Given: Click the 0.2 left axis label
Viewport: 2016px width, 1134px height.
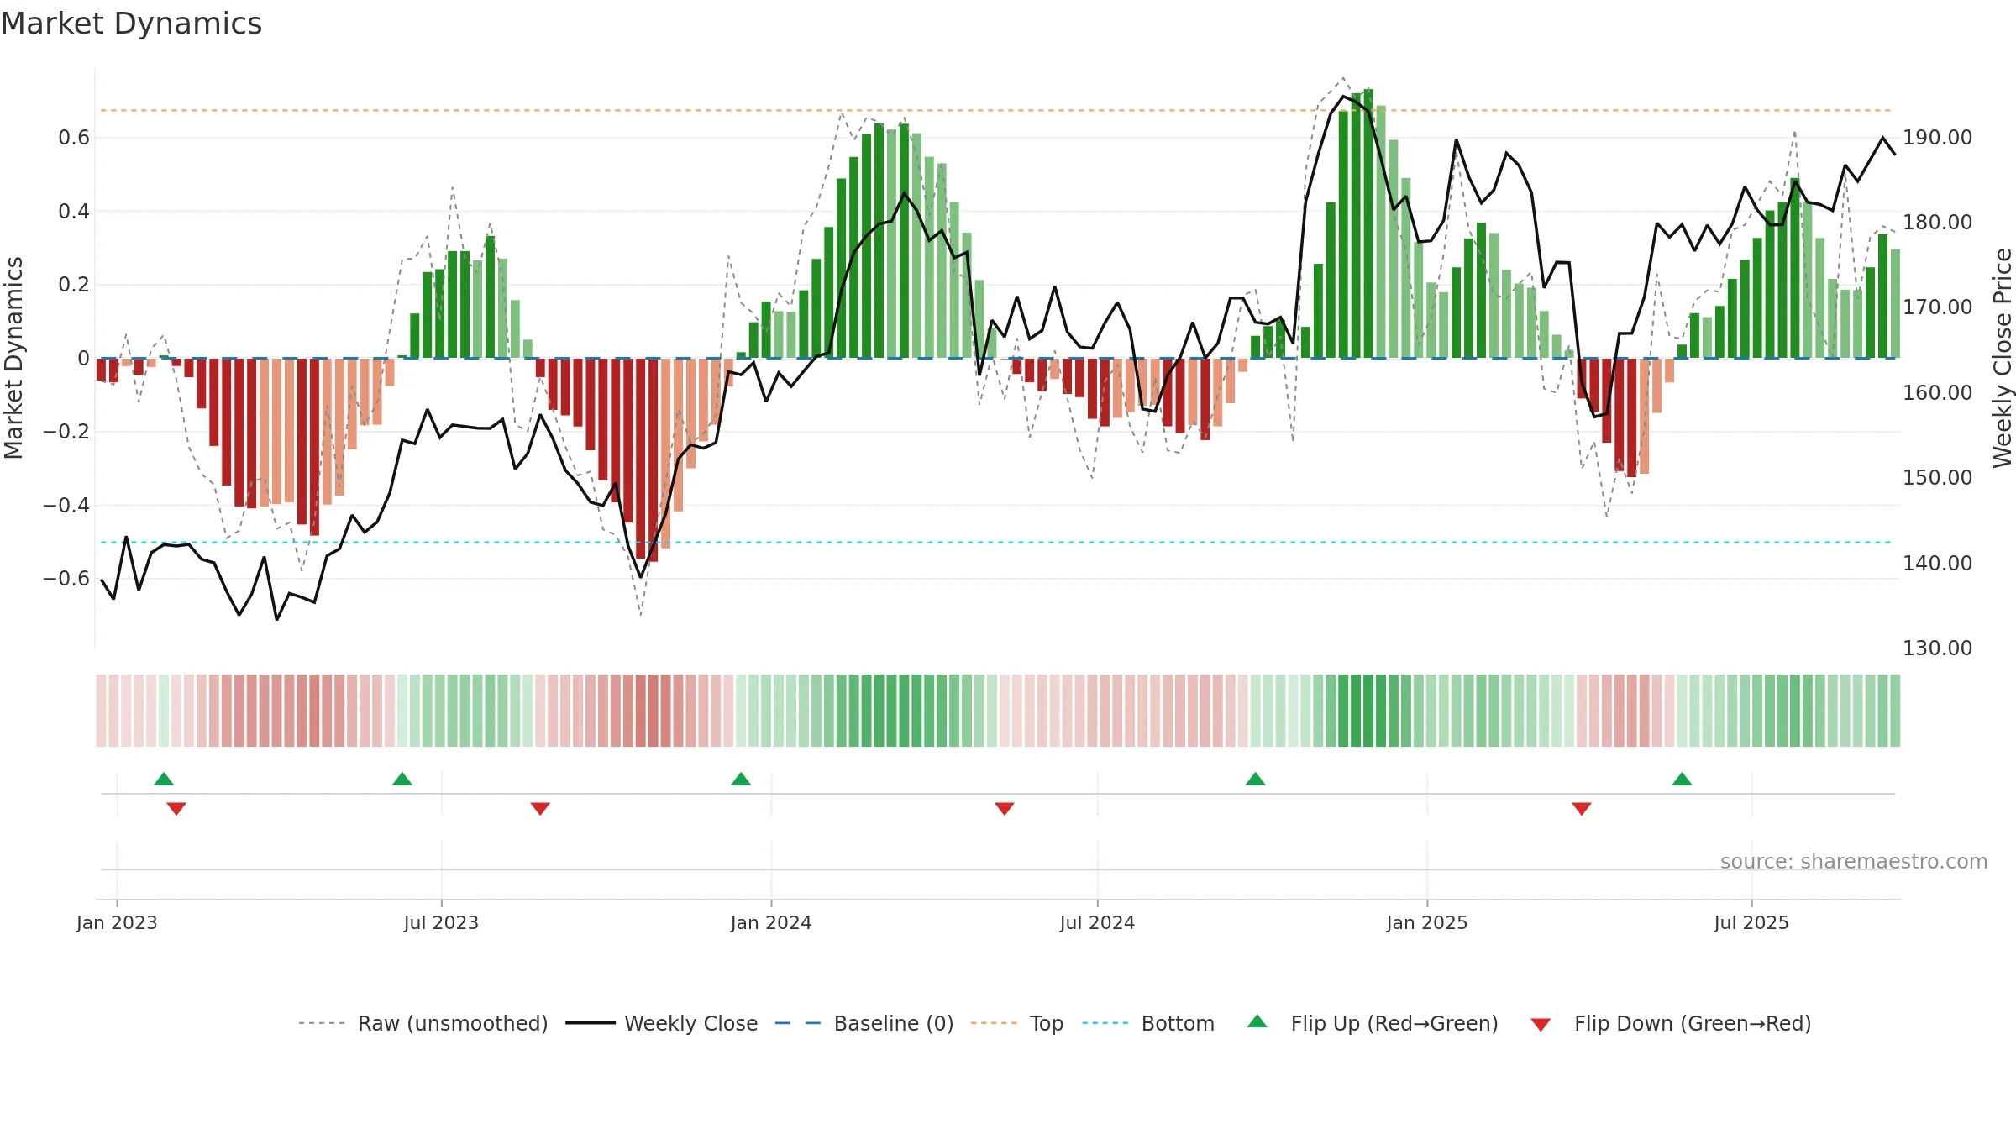Looking at the screenshot, I should (74, 284).
